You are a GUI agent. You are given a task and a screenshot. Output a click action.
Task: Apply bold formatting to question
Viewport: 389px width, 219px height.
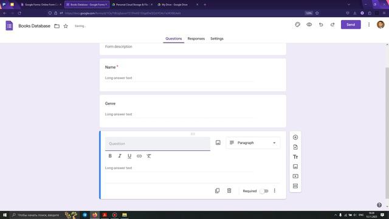click(x=110, y=156)
